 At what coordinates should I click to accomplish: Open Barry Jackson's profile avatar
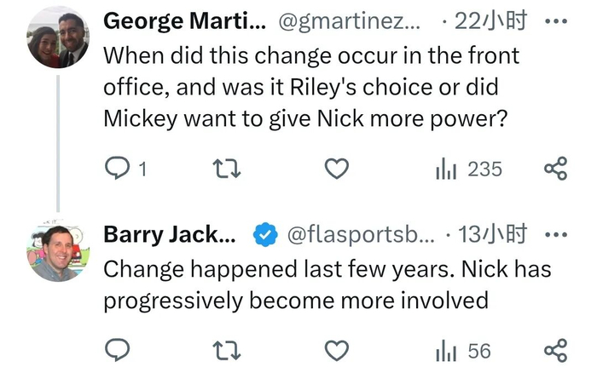[x=58, y=253]
